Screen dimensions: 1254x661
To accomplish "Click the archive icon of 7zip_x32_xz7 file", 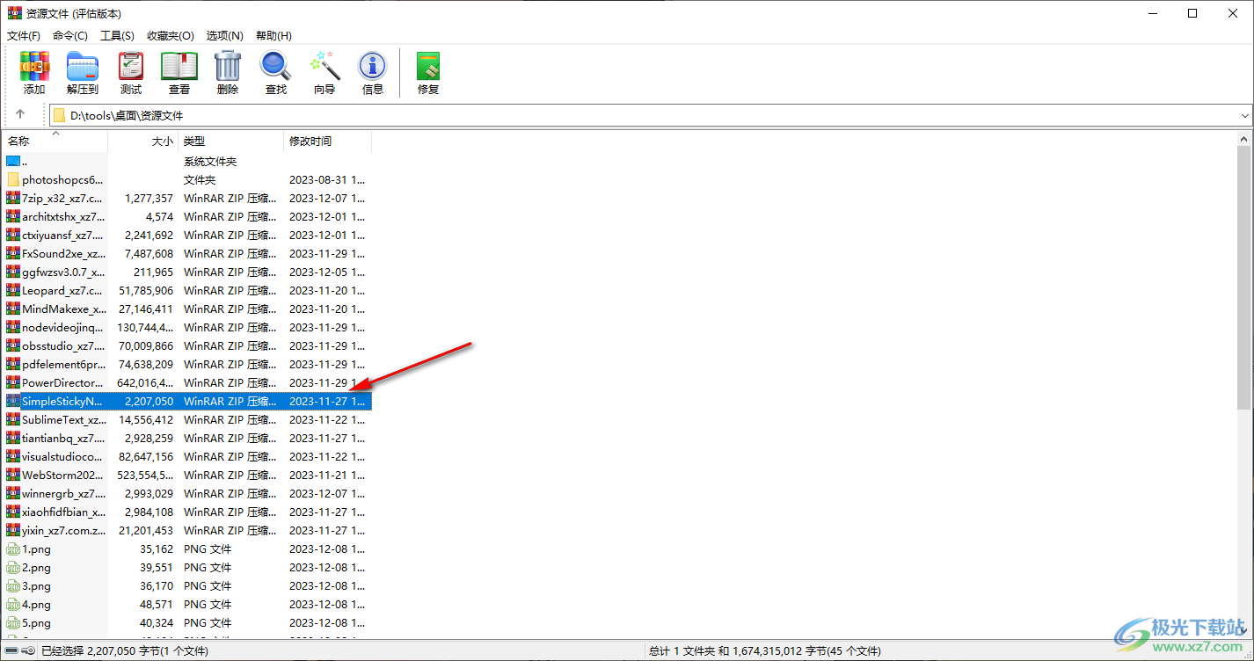I will tap(13, 198).
